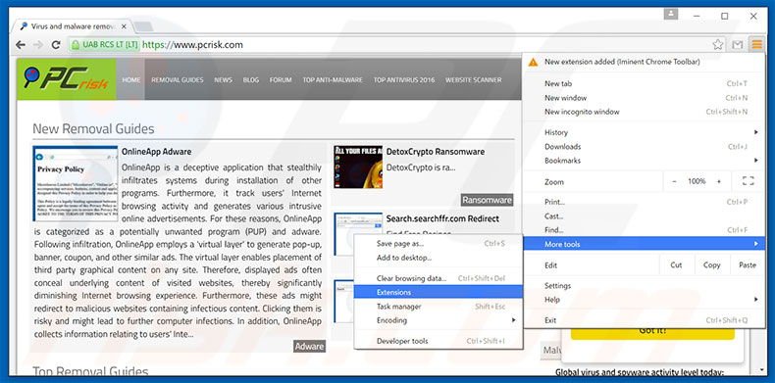Image resolution: width=775 pixels, height=383 pixels.
Task: Open TOP ANTIVIRUS 2016 navigation link
Action: click(404, 79)
